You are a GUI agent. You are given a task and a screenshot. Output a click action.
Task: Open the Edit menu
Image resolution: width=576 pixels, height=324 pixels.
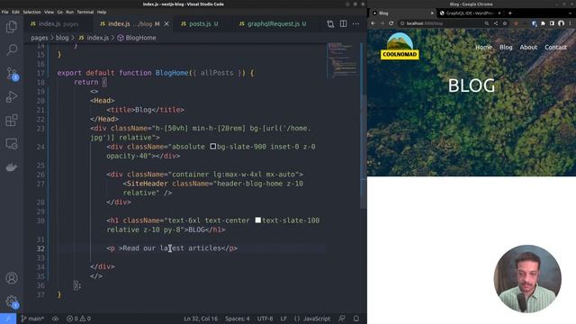pyautogui.click(x=16, y=12)
